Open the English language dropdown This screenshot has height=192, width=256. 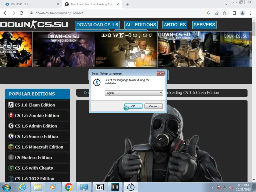[134, 93]
